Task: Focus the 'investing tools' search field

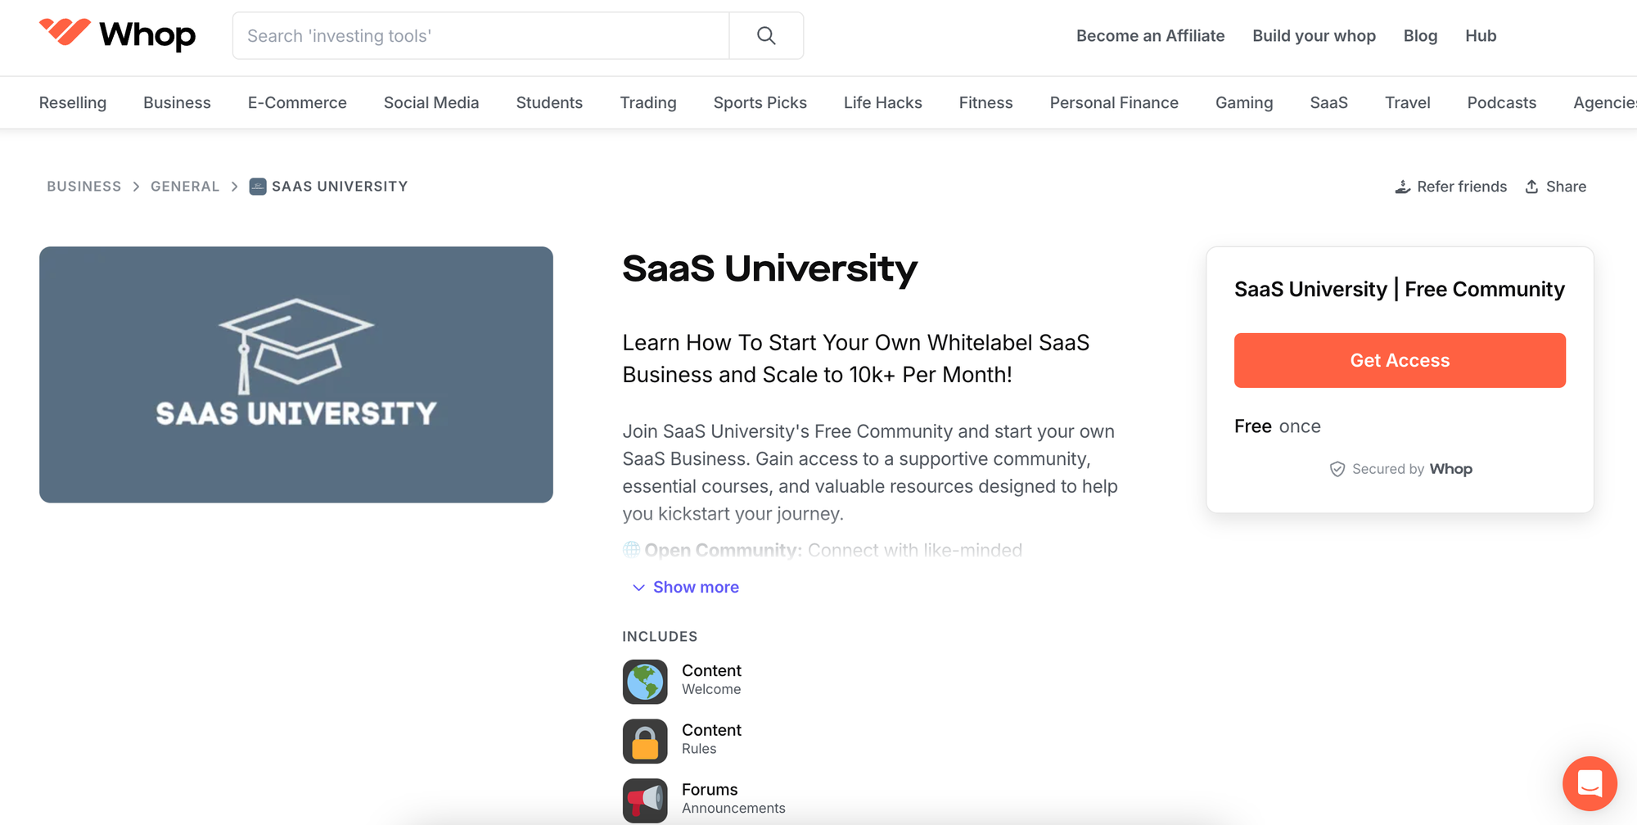Action: pyautogui.click(x=481, y=36)
